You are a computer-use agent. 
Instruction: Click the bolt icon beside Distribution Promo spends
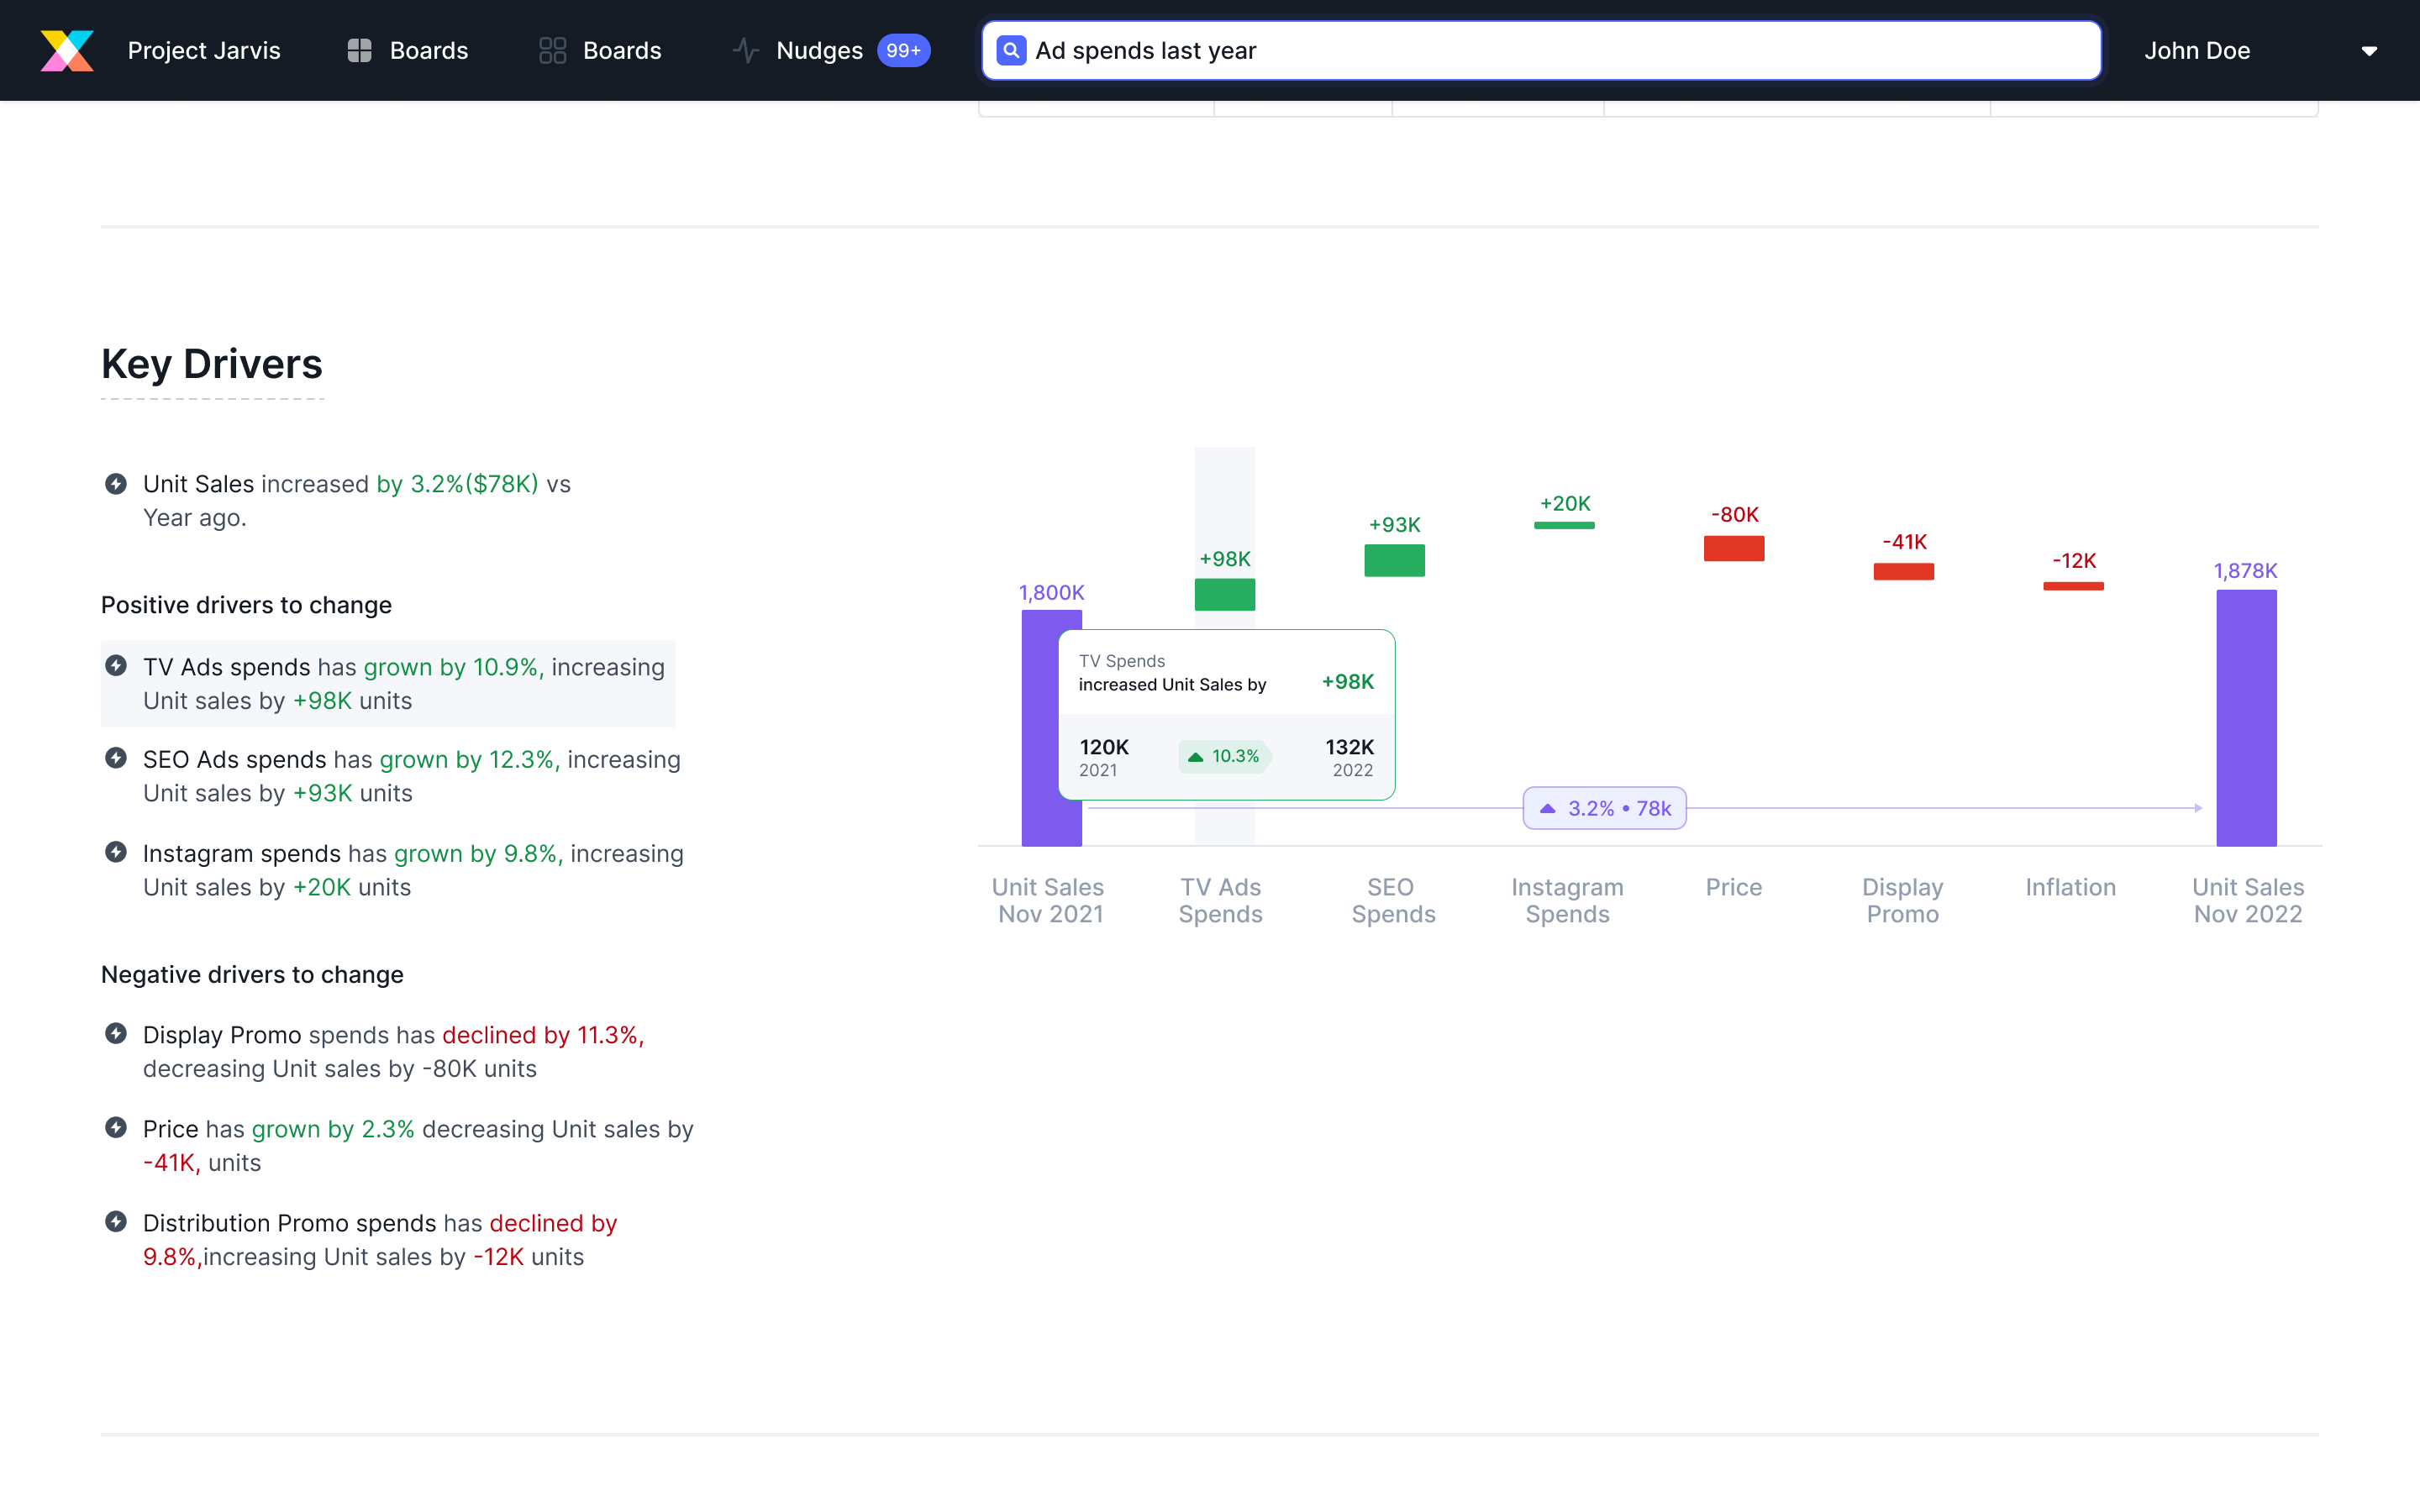[x=116, y=1221]
